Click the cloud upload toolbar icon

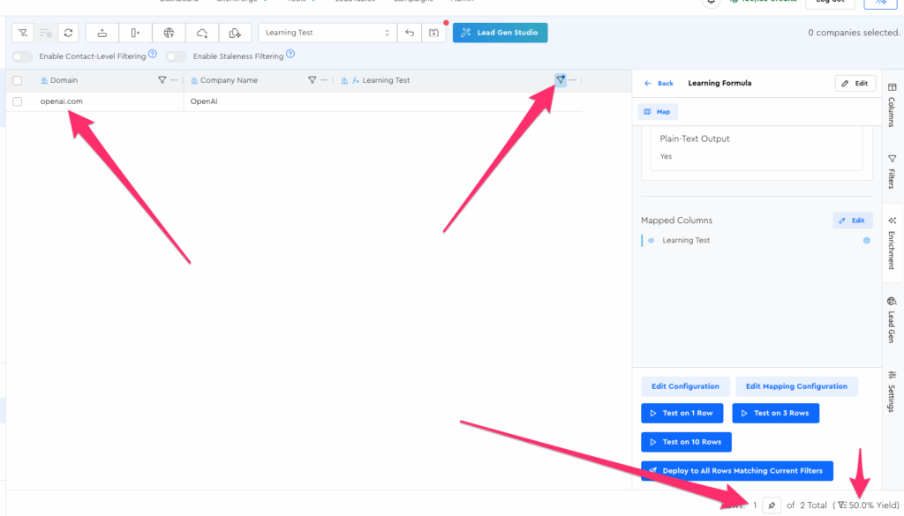202,33
